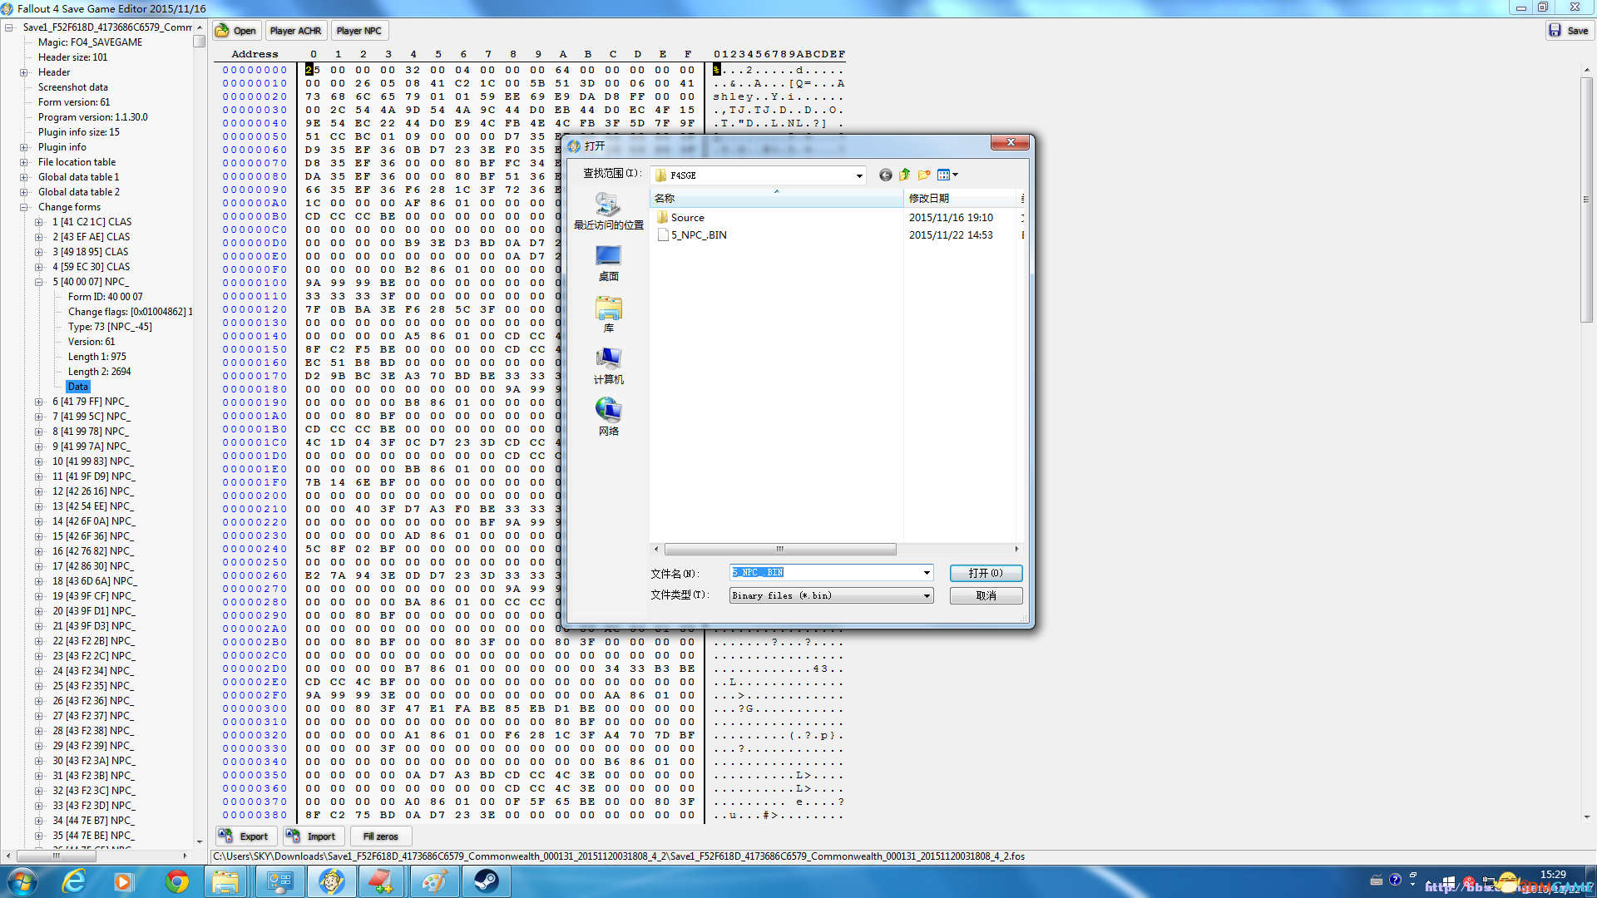Select the Form ID: 40 00 07 entry
This screenshot has width=1597, height=898.
[105, 297]
